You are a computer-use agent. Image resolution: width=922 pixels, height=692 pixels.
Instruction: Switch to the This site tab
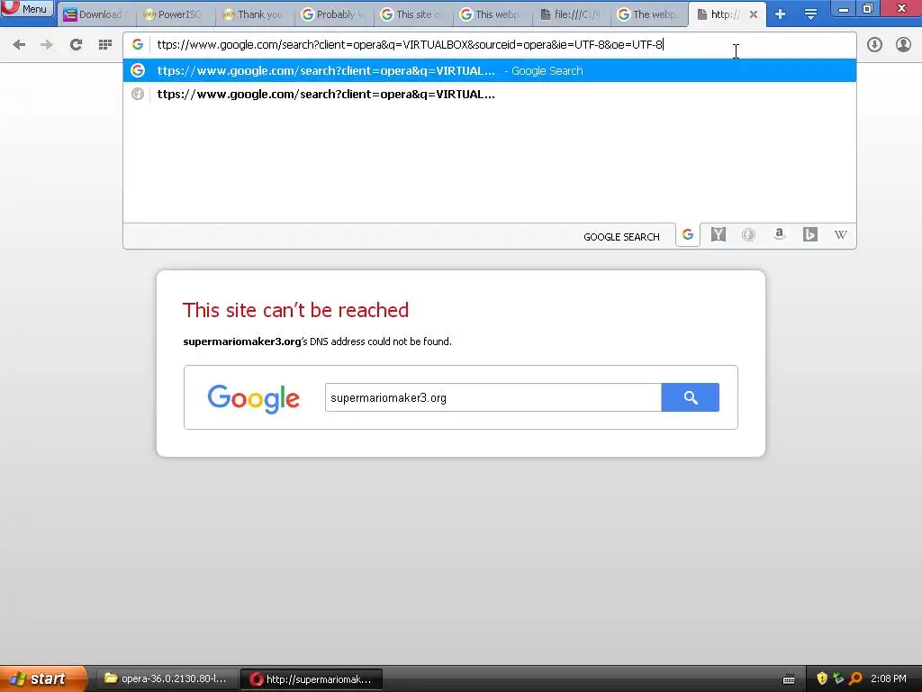413,14
